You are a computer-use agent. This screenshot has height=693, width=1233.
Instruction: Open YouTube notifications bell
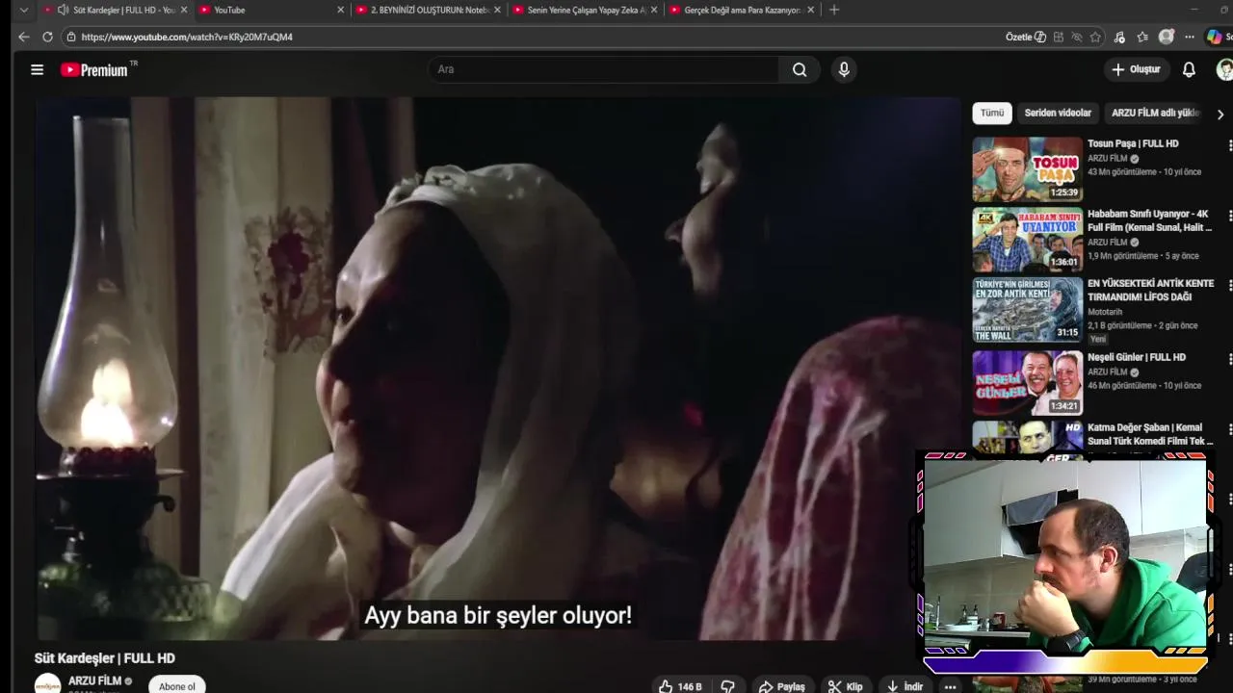tap(1189, 69)
